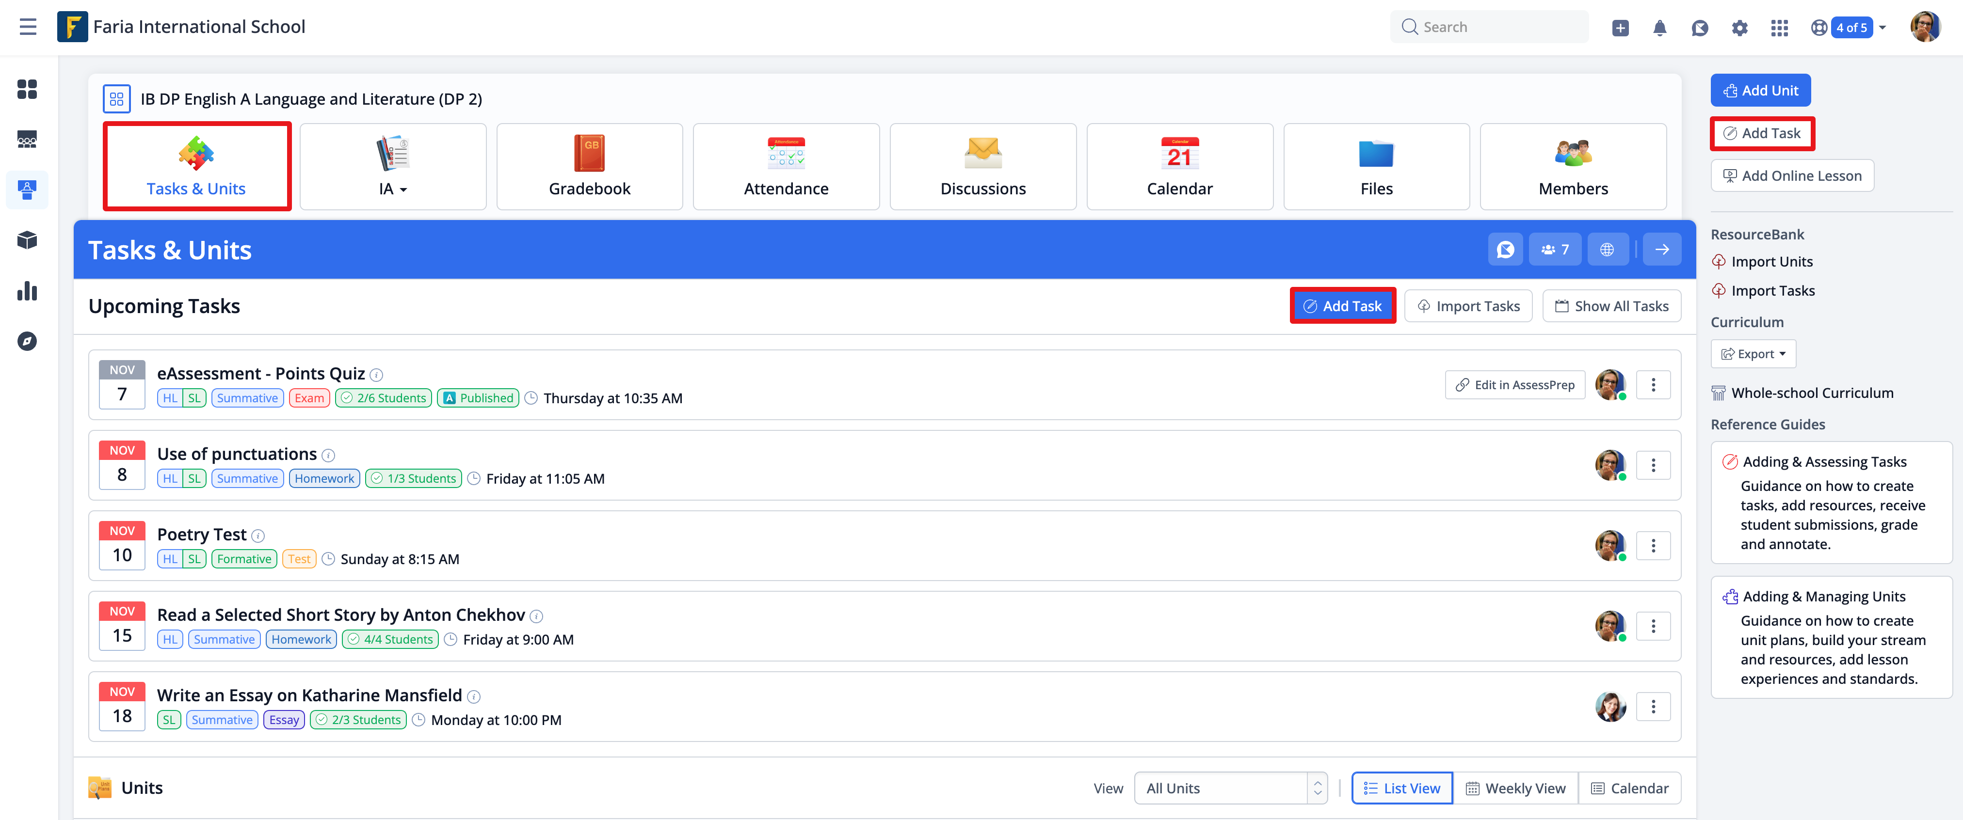Select the Tasks & Units tab
The height and width of the screenshot is (820, 1963).
(x=196, y=166)
